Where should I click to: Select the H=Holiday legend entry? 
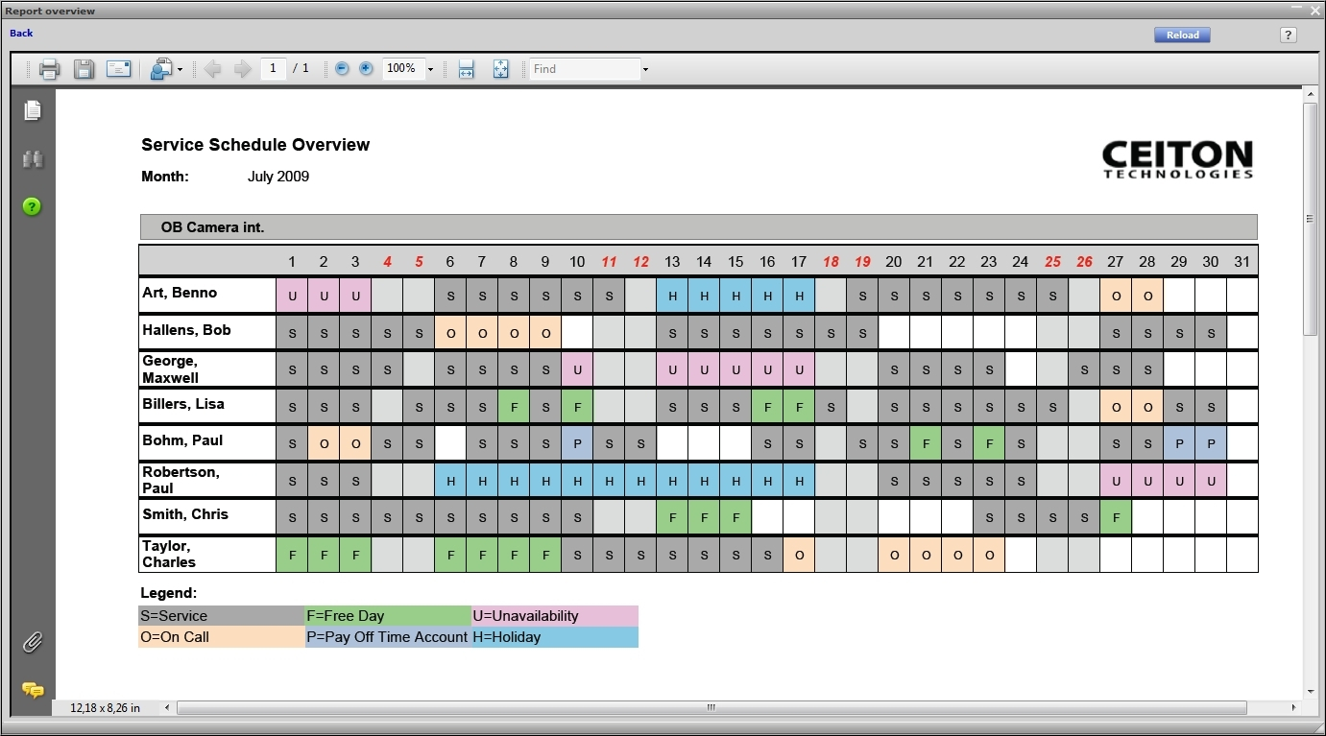tap(555, 637)
